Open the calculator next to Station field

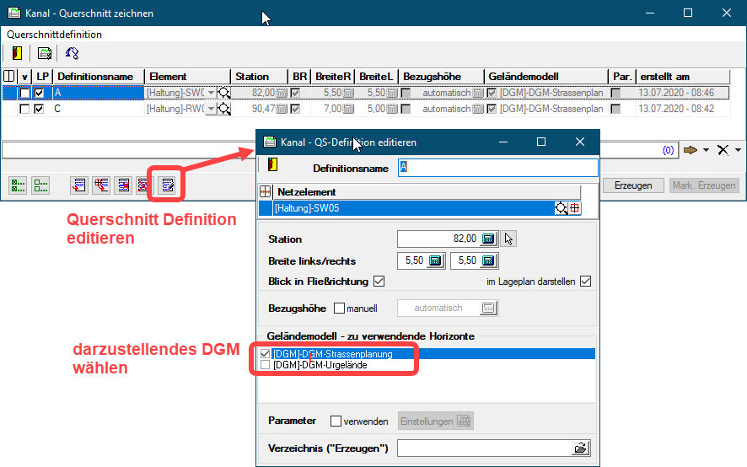pos(488,239)
